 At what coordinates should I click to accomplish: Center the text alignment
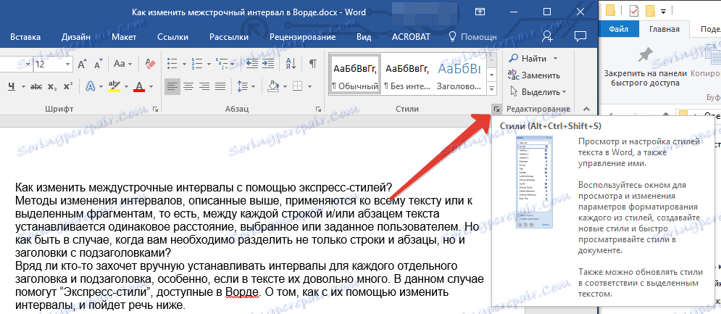click(x=188, y=86)
